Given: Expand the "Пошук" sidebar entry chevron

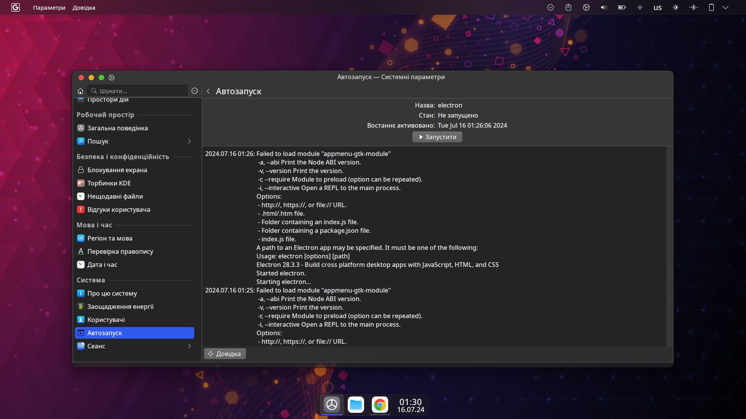Looking at the screenshot, I should tap(190, 141).
